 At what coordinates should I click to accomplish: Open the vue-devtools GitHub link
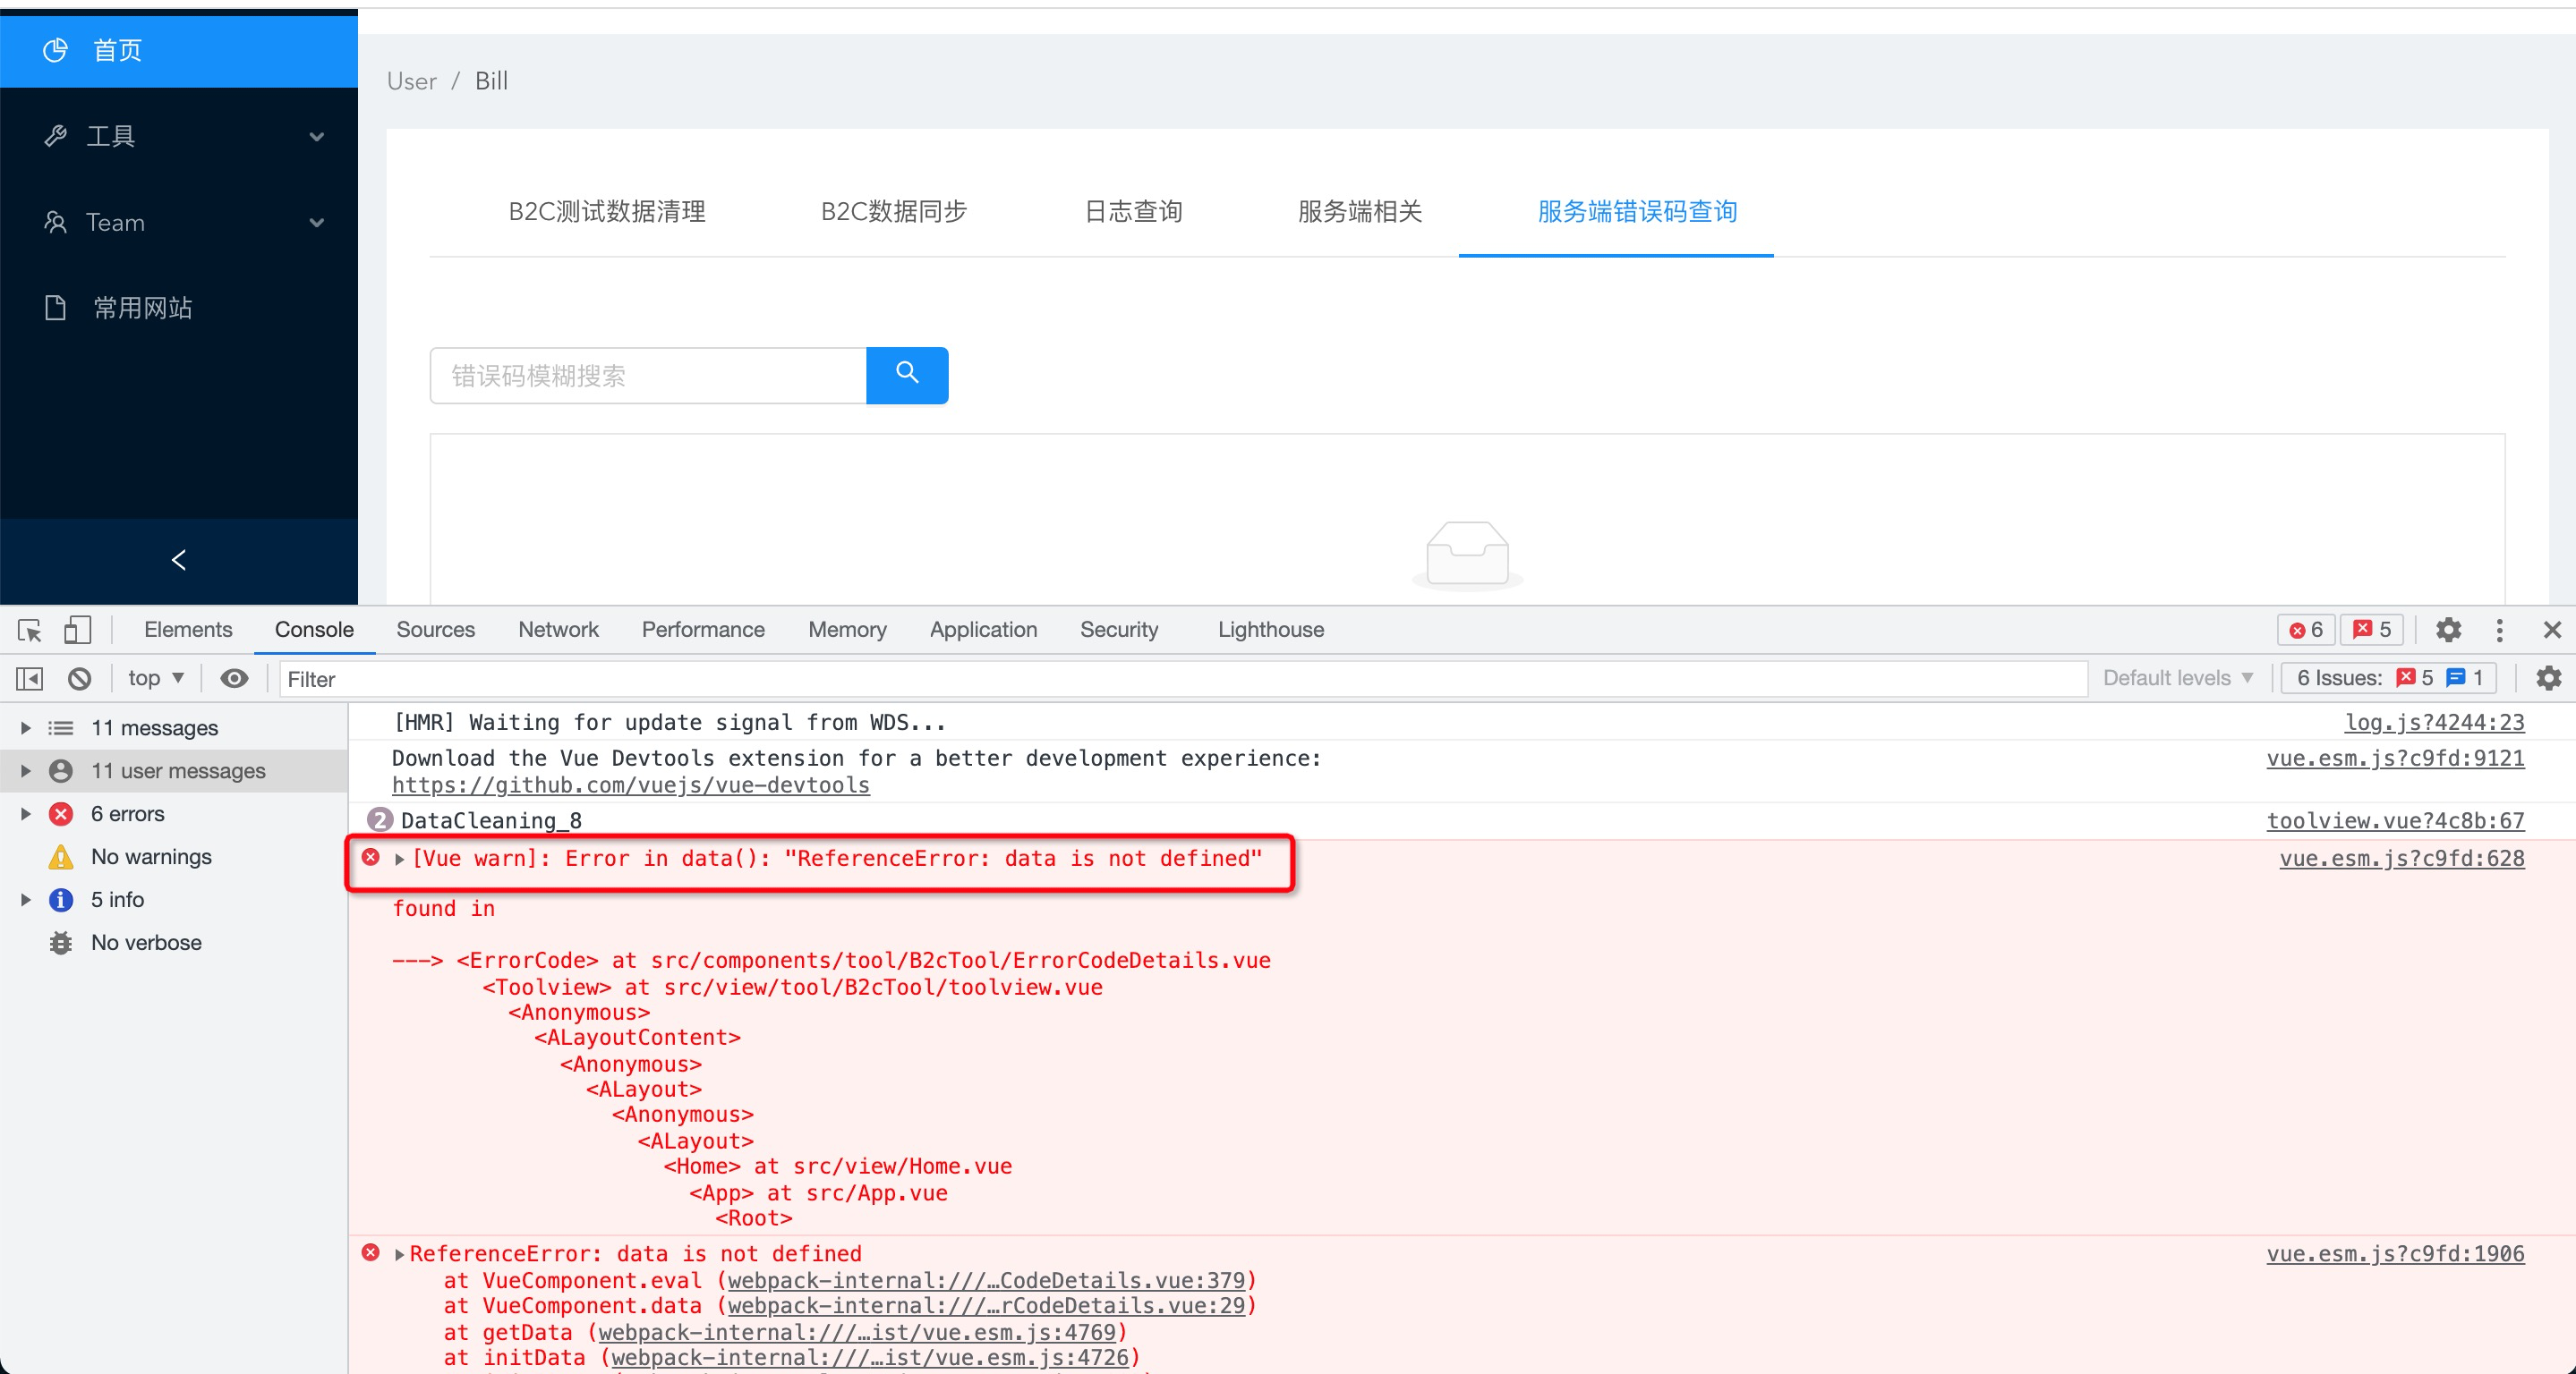click(630, 785)
